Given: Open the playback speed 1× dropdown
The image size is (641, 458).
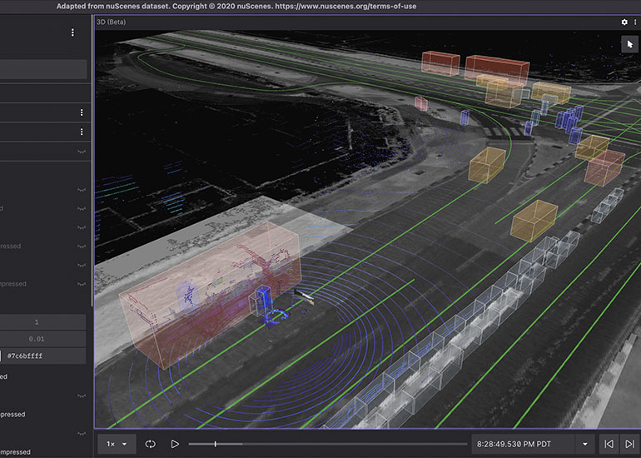Looking at the screenshot, I should coord(116,444).
